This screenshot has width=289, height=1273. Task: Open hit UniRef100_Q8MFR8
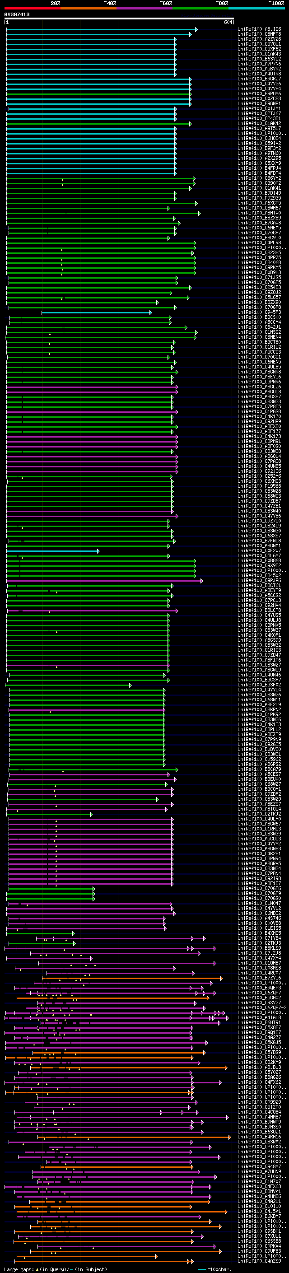259,34
